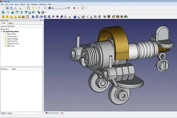177x118 pixels.
Task: Click the Measure distance ruler icon
Action: tap(39, 12)
